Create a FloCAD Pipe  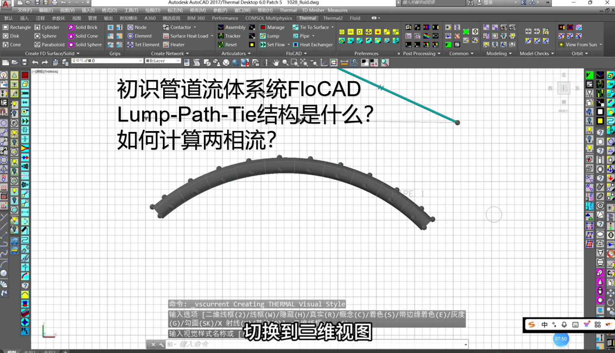tap(301, 36)
